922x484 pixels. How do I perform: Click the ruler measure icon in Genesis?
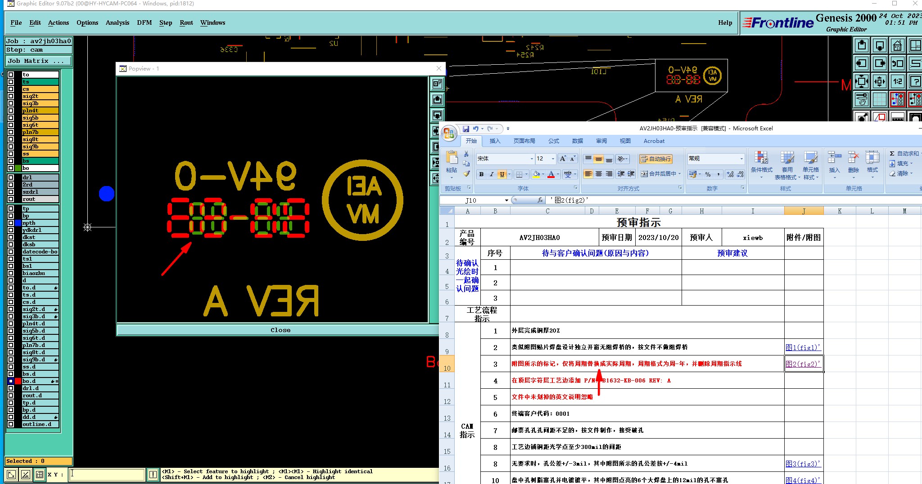(897, 117)
